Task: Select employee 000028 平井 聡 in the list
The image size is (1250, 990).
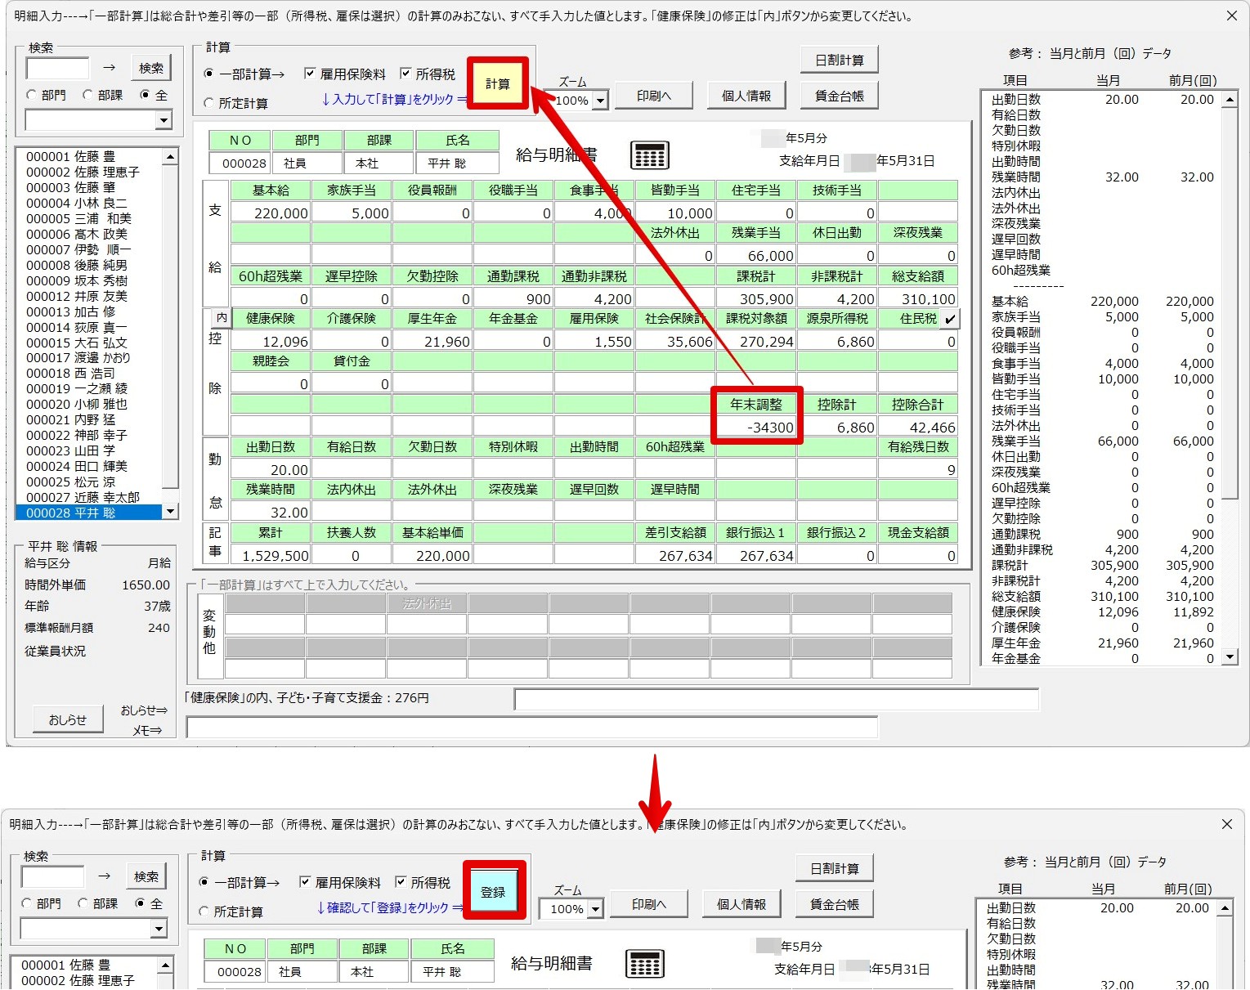Action: pos(88,513)
